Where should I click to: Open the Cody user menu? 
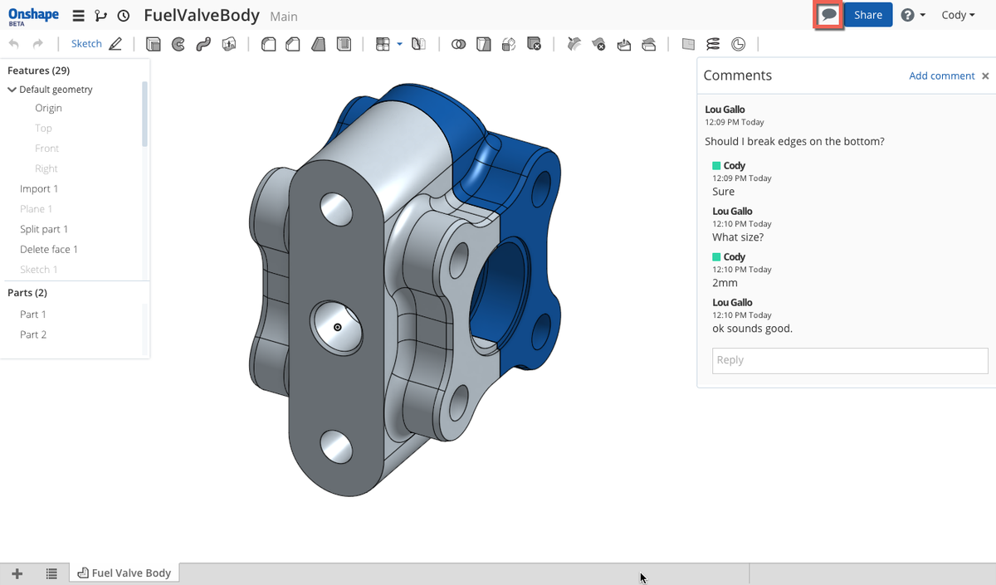pyautogui.click(x=957, y=14)
